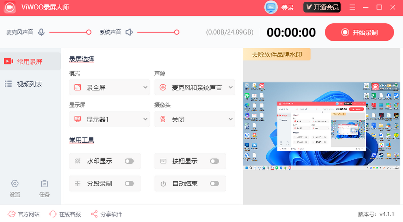Open 设置 gear icon
The height and width of the screenshot is (222, 403).
tap(15, 183)
